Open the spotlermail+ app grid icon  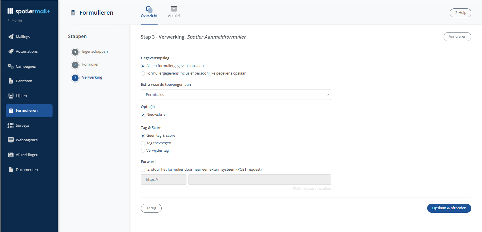pyautogui.click(x=10, y=11)
